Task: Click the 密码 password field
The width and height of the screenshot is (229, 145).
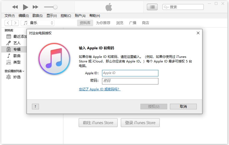Action: 130,81
